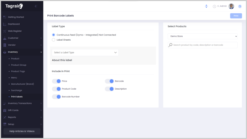
Task: Open Product Tags in Inventory submenu
Action: pyautogui.click(x=18, y=71)
